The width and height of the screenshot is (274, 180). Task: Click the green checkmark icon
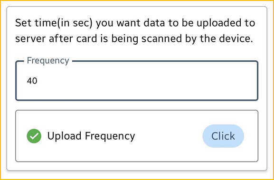coord(34,136)
